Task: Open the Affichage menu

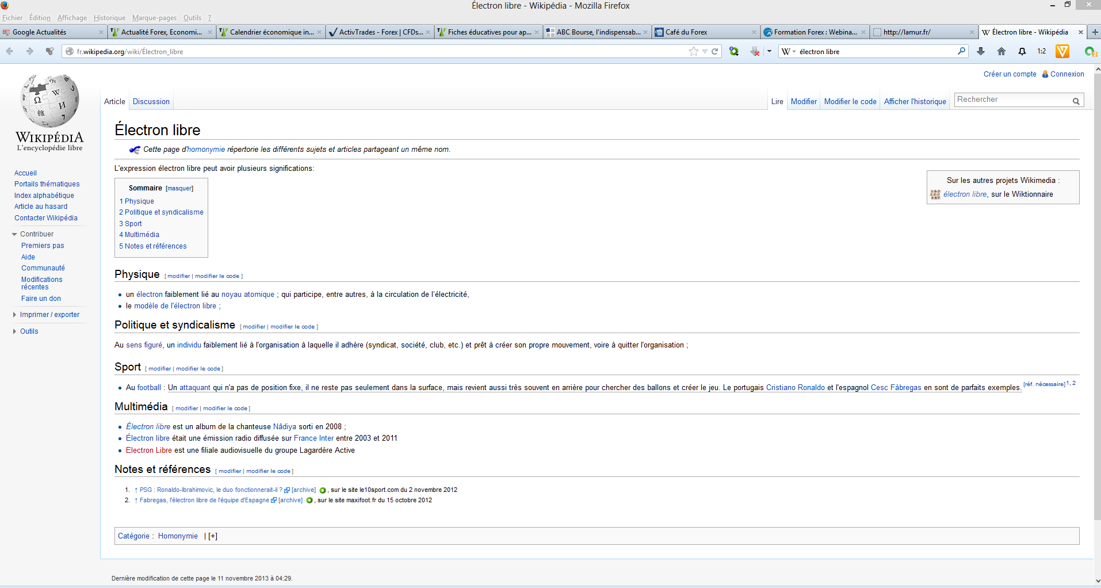Action: (72, 18)
